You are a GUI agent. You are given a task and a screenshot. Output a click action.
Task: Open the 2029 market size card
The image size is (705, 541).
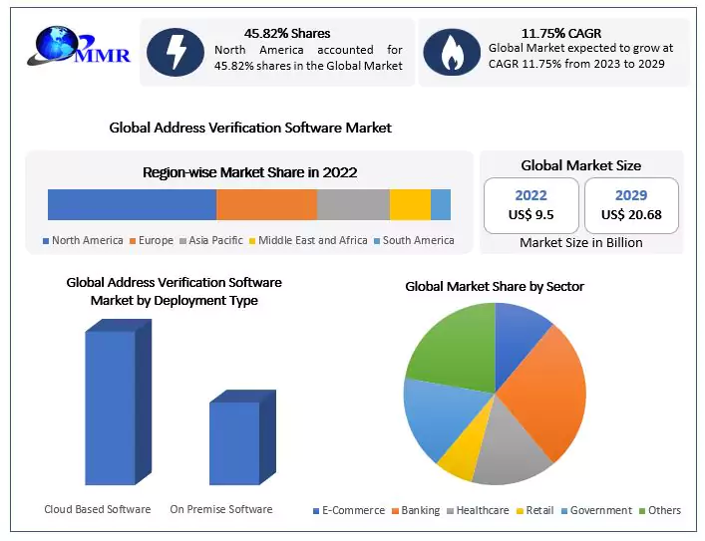pos(631,205)
